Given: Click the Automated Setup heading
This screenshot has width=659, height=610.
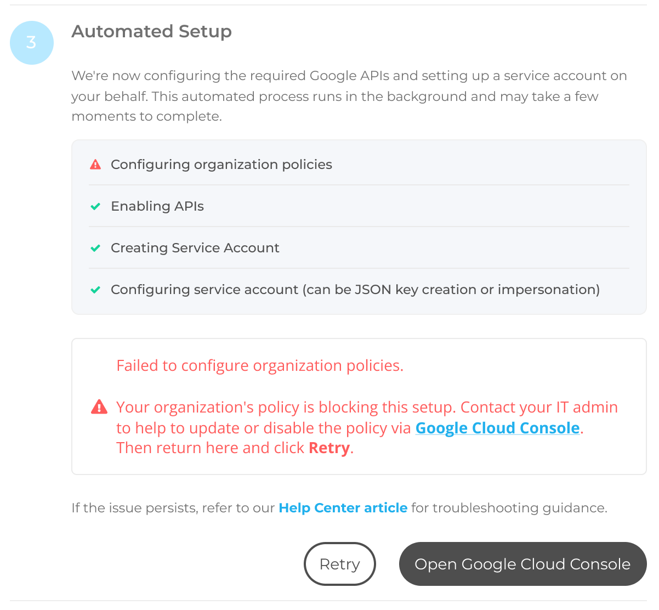Looking at the screenshot, I should tap(152, 32).
